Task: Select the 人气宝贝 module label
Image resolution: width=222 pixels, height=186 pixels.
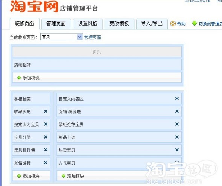Action: click(x=67, y=163)
